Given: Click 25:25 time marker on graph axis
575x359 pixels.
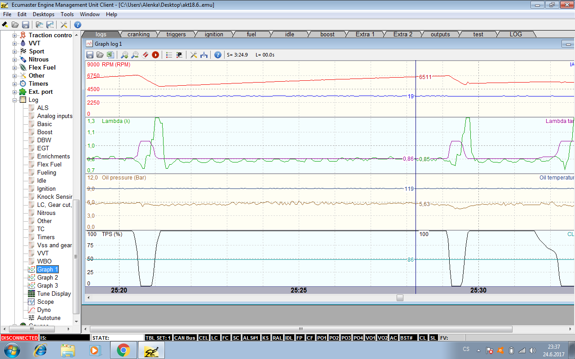Looking at the screenshot, I should click(x=299, y=290).
